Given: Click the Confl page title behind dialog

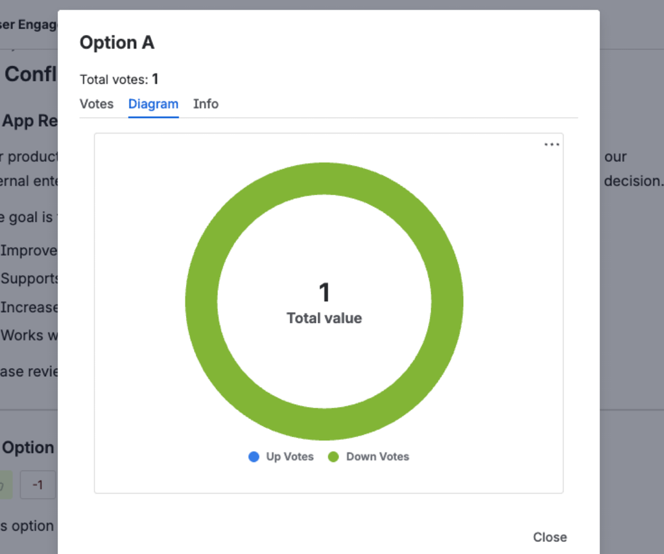Looking at the screenshot, I should pyautogui.click(x=31, y=74).
